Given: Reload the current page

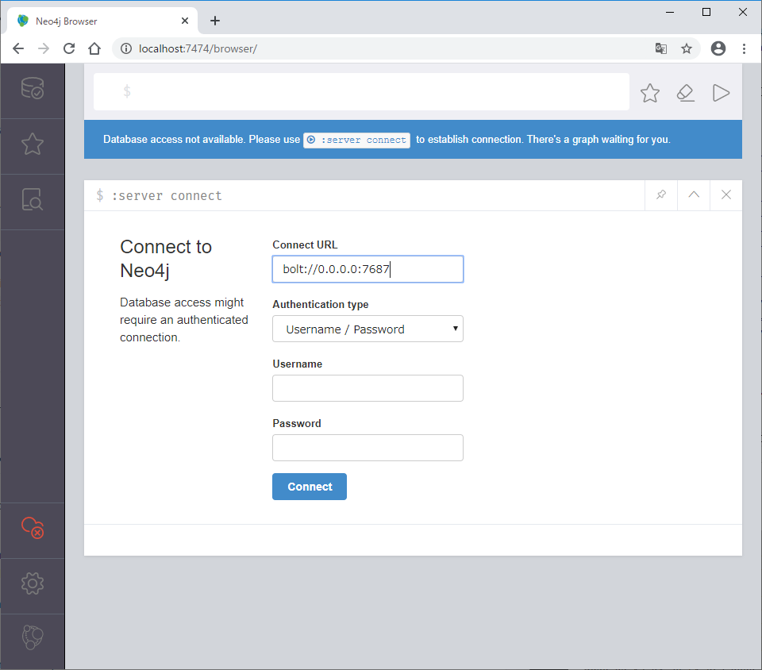Looking at the screenshot, I should [x=69, y=48].
